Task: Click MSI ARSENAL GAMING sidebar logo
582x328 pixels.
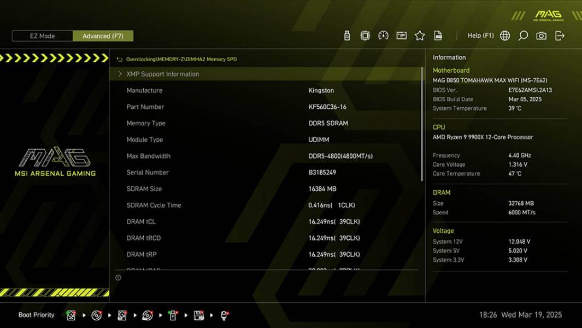Action: click(55, 162)
